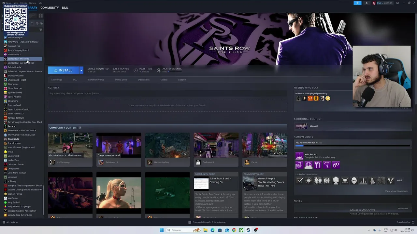Switch to the COMMUNITY tab
Screen dimensions: 417x234
coord(50,8)
